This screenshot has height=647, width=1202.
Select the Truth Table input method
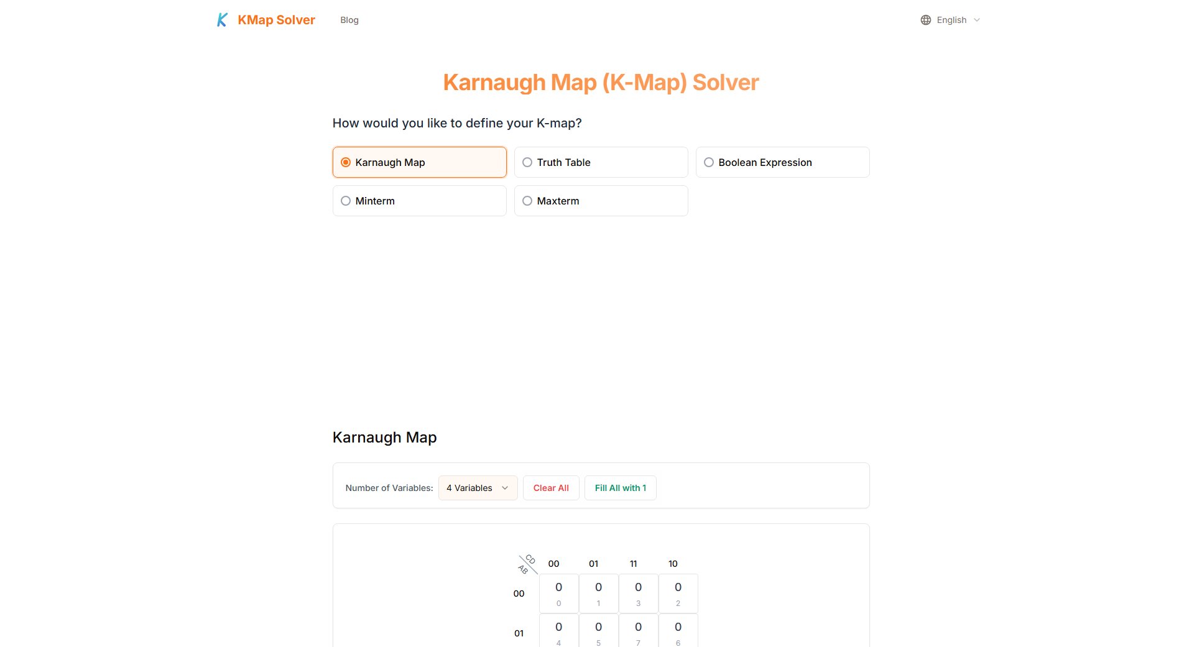[601, 162]
